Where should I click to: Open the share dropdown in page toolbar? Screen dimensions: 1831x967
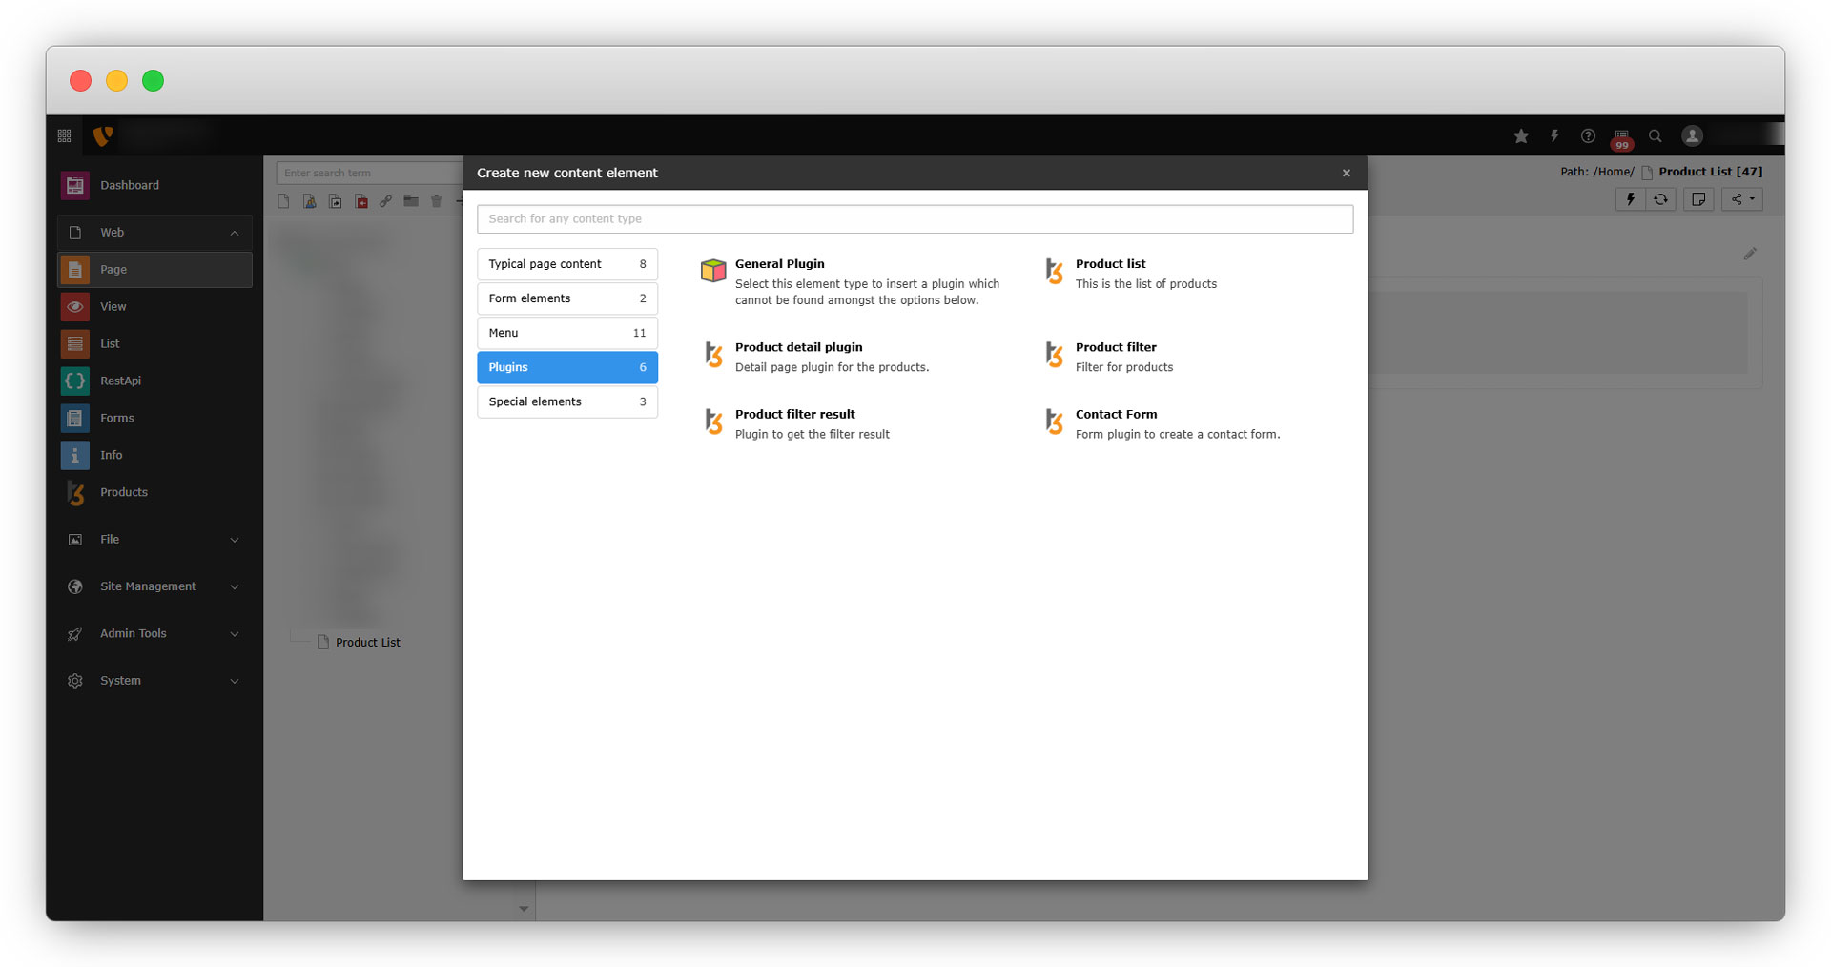coord(1742,199)
